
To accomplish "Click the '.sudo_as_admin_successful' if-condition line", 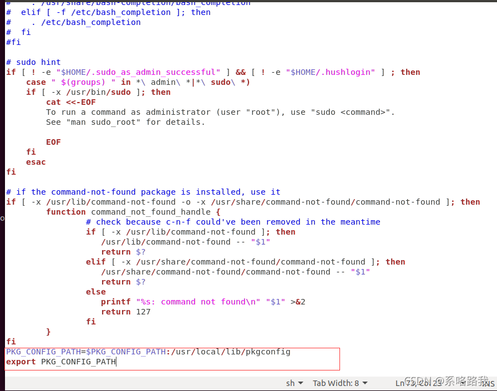I will pos(213,72).
